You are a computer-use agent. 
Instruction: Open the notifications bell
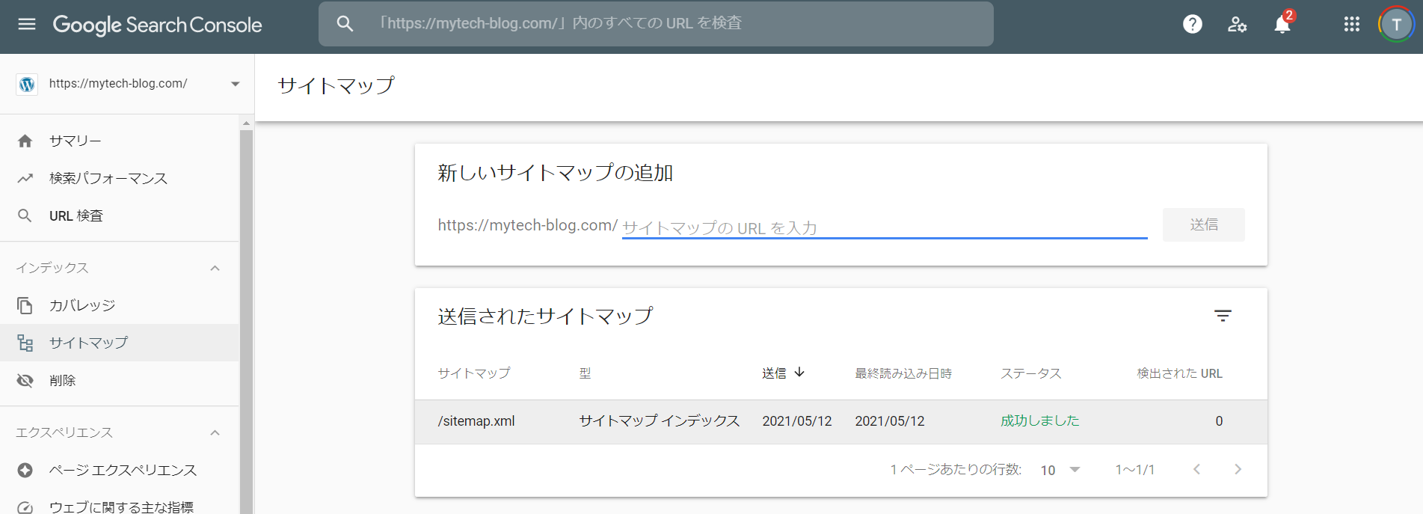[1282, 25]
